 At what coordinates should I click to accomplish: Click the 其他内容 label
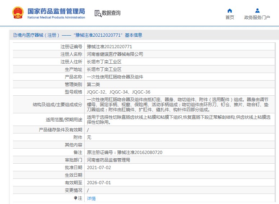click(73, 145)
